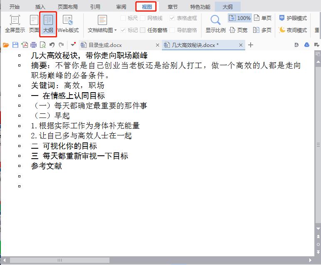Close the 几大高效秘诀.docx tab
This screenshot has width=321, height=265.
click(241, 45)
